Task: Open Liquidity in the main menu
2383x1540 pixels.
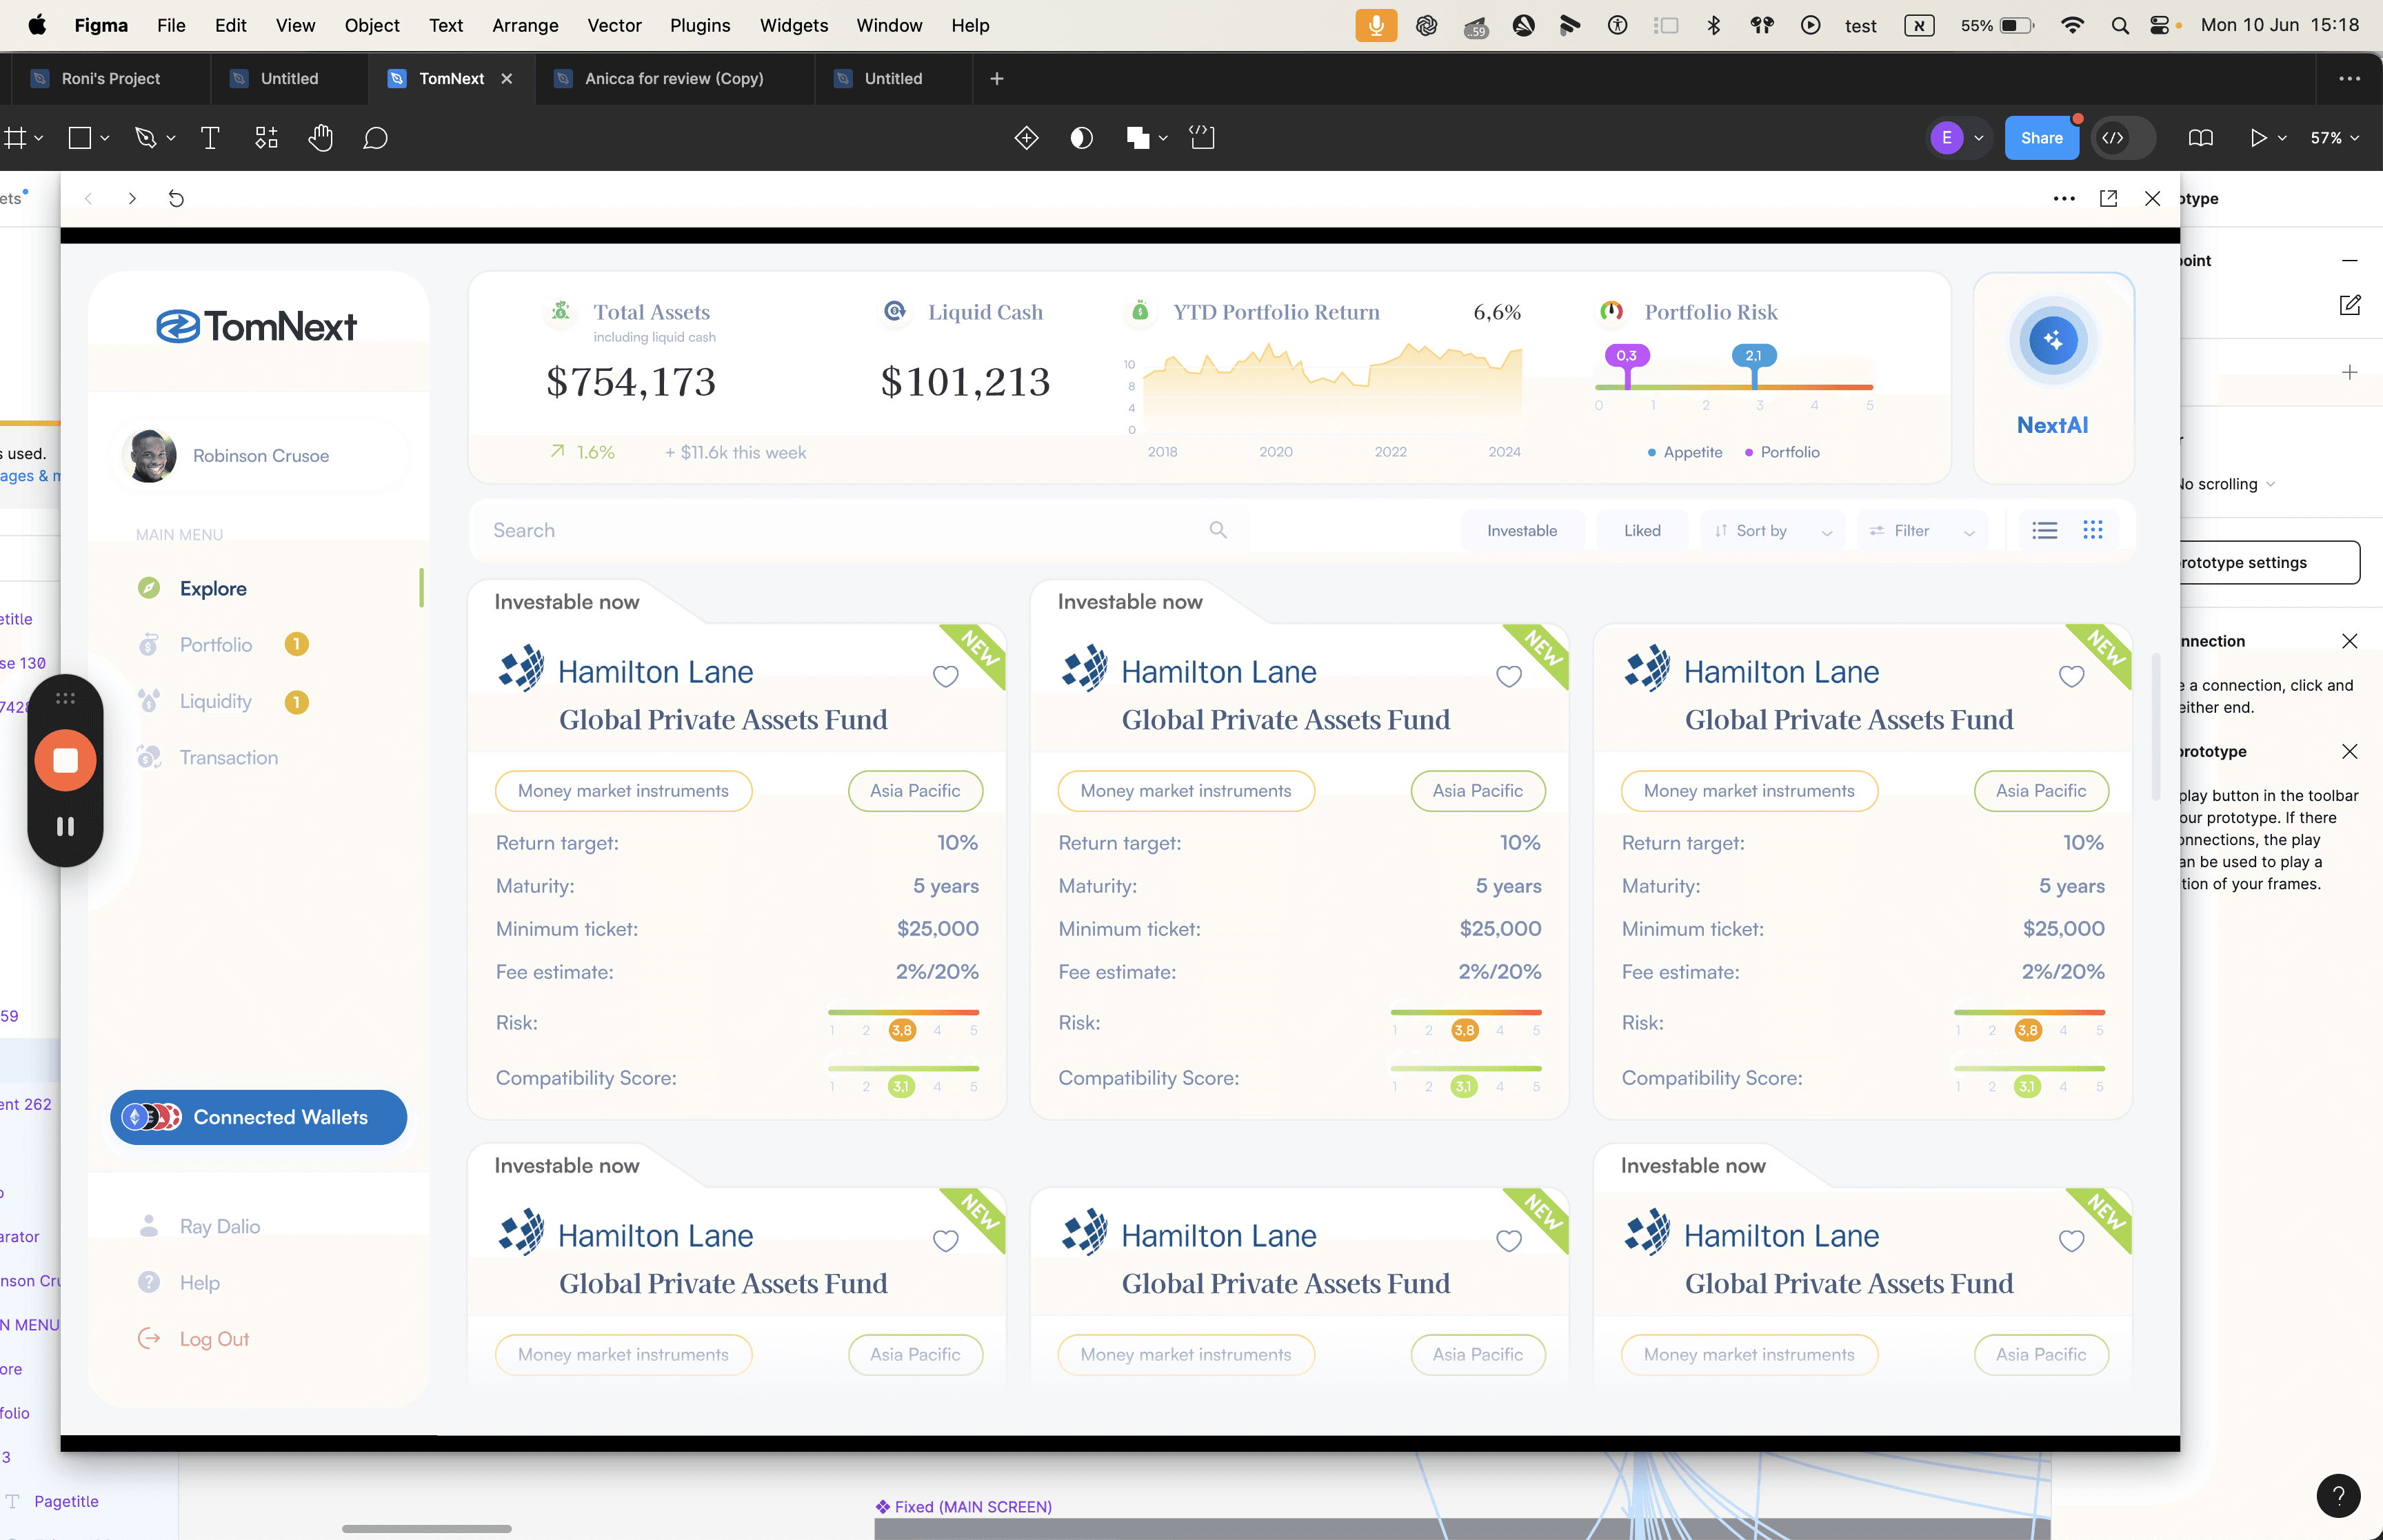Action: (216, 701)
